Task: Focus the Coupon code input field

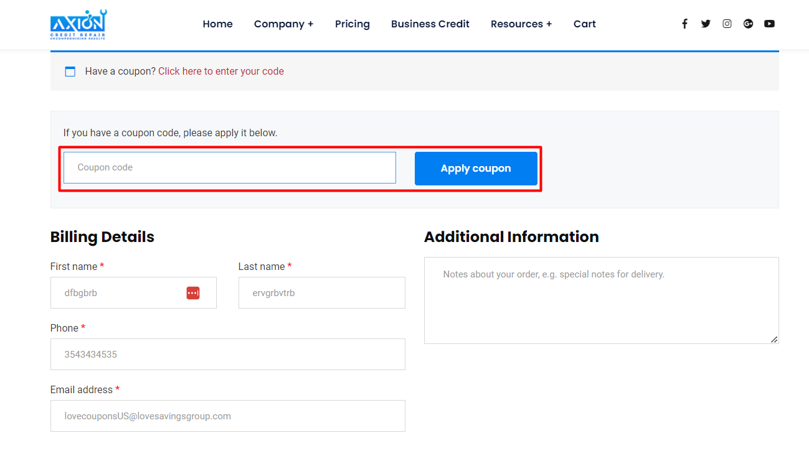Action: 230,168
